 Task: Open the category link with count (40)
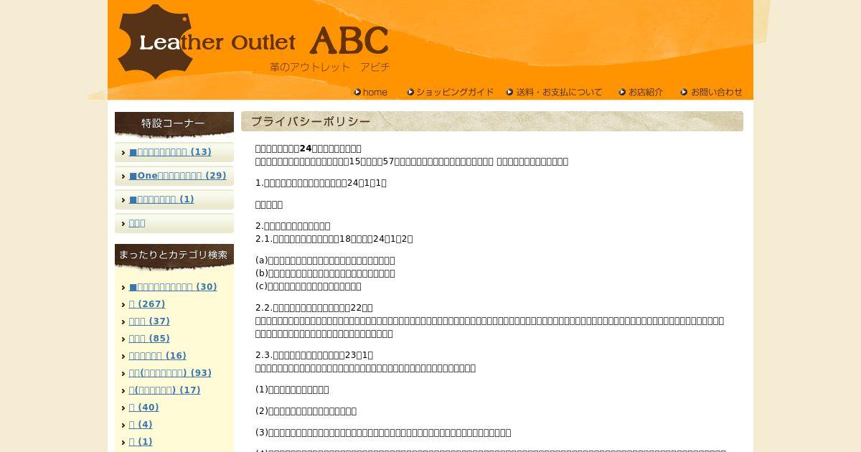tap(144, 408)
